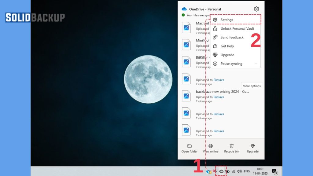Viewport: 313px width, 176px height.
Task: Follow Pictures link under backblaze new pricing
Action: tap(219, 97)
